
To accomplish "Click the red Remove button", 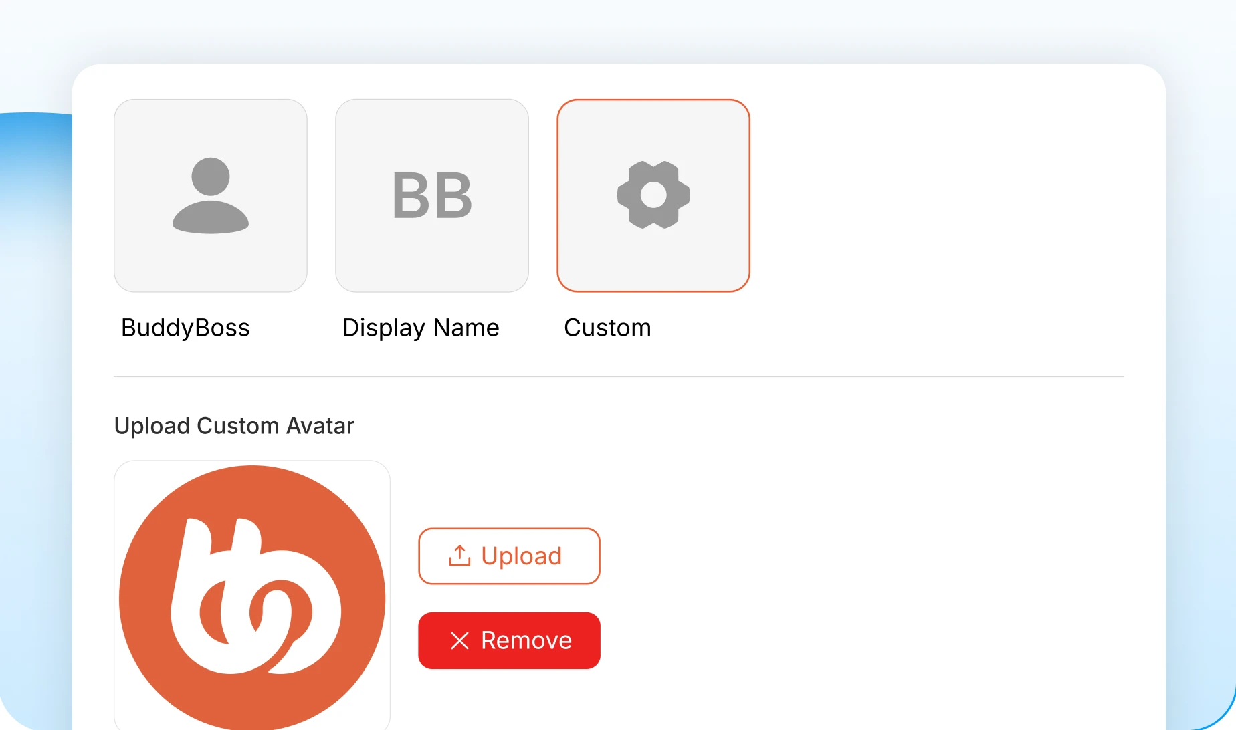I will [509, 640].
